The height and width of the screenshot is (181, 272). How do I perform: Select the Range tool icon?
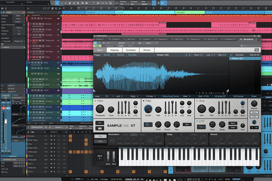(61, 3)
